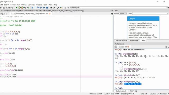Click the Permissions: RW status entry
This screenshot has width=169, height=95.
[x=96, y=94]
